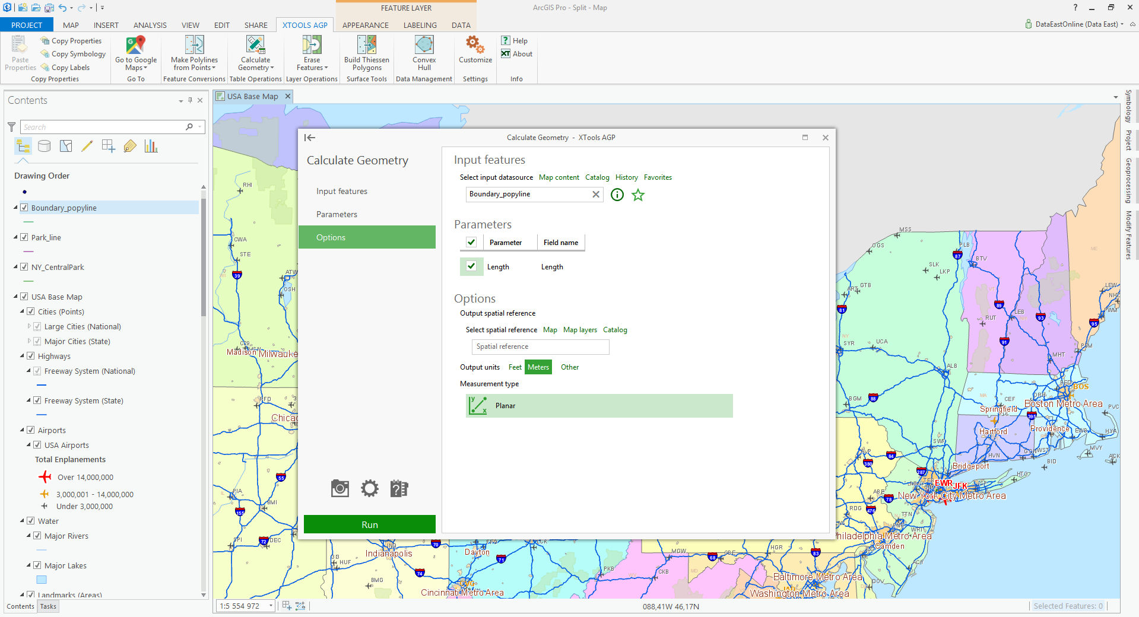This screenshot has height=617, width=1139.
Task: Open the Go to Google Maps tool
Action: 136,53
